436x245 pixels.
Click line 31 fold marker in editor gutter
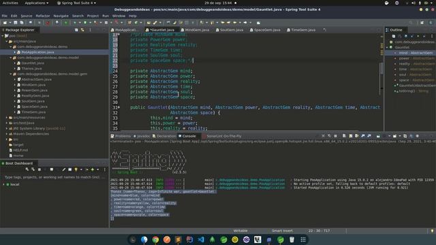tap(119, 108)
